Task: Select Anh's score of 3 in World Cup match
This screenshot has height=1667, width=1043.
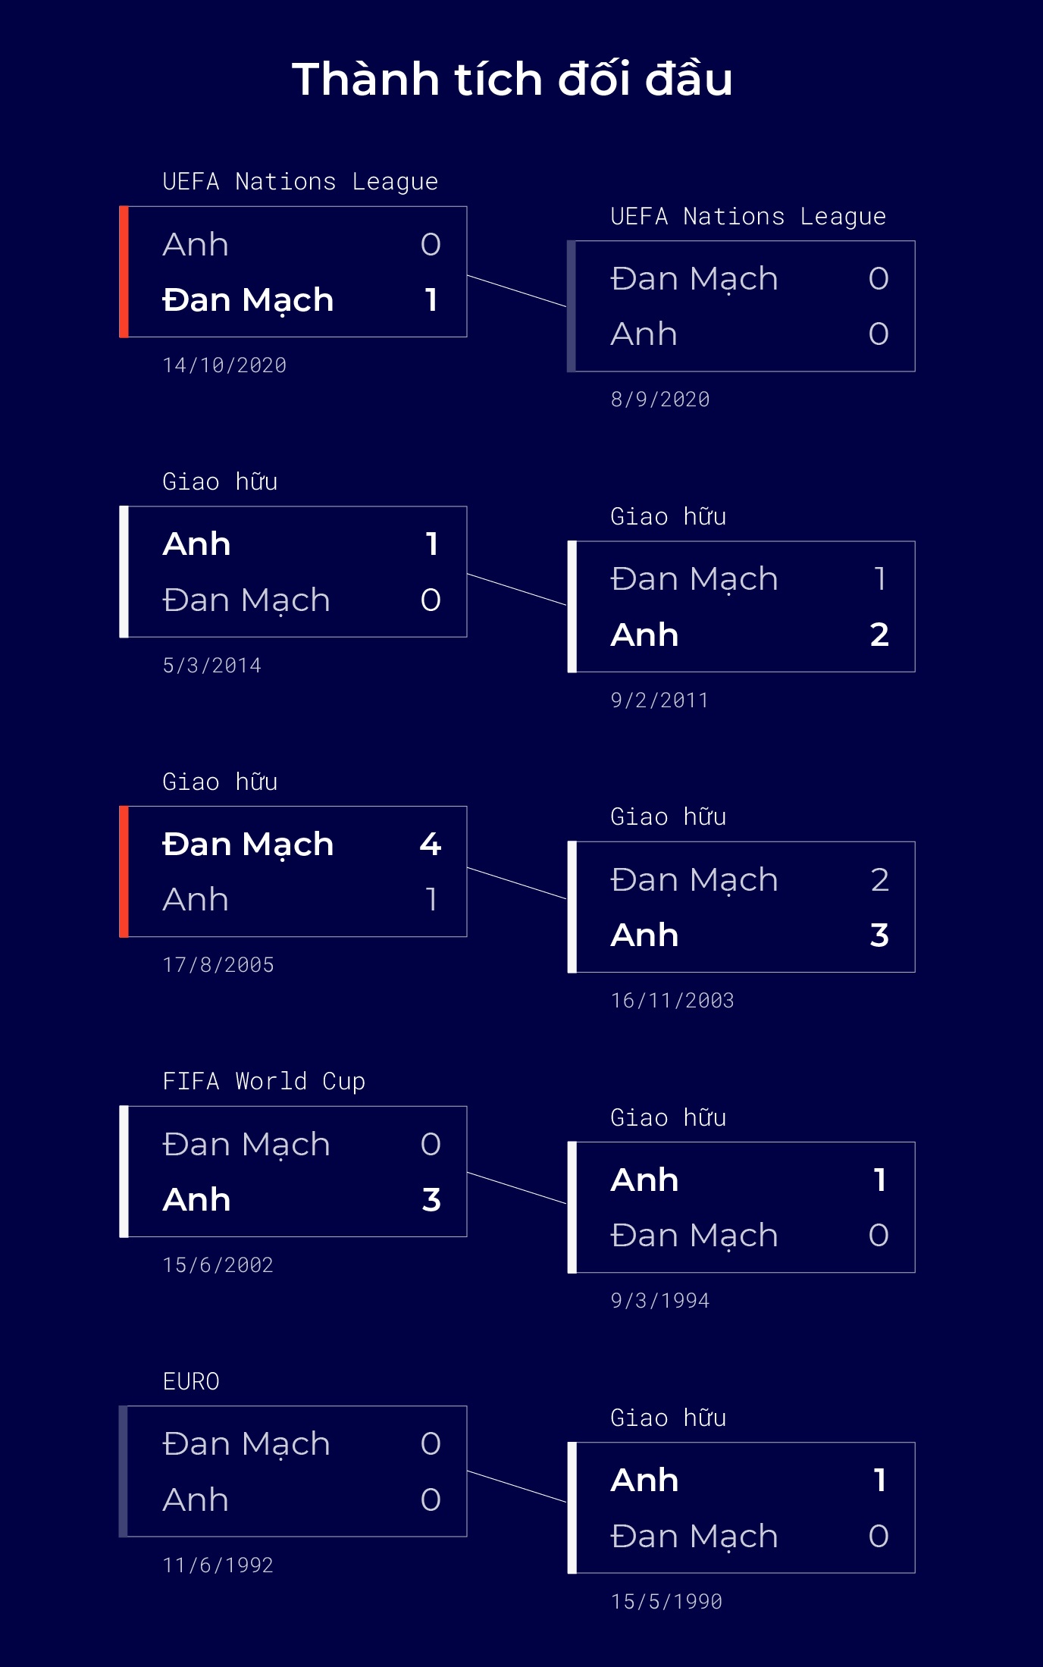Action: tap(431, 1200)
